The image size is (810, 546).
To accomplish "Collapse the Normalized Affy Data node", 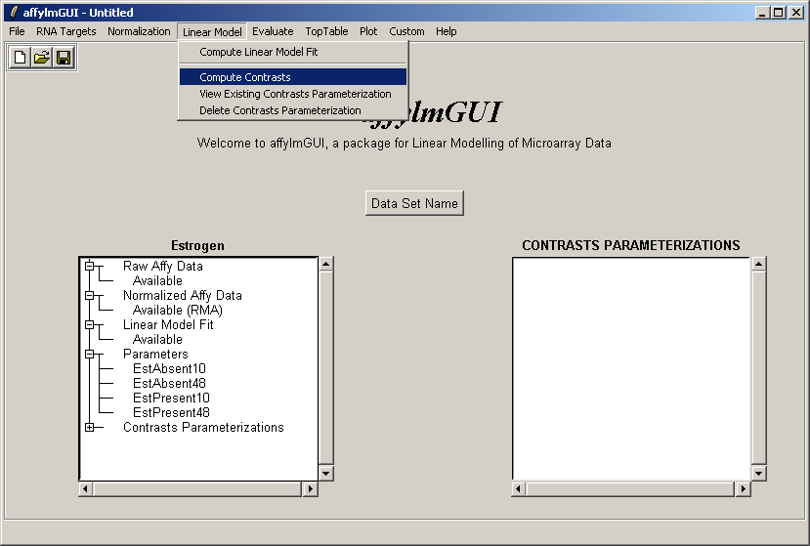I will pyautogui.click(x=90, y=295).
